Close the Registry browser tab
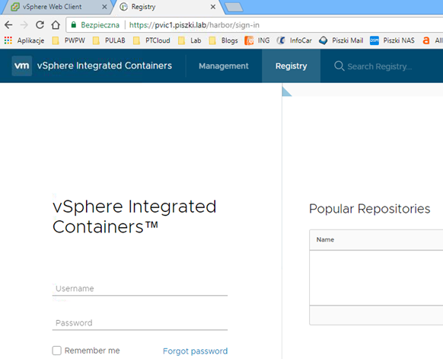This screenshot has height=359, width=443. [x=213, y=7]
